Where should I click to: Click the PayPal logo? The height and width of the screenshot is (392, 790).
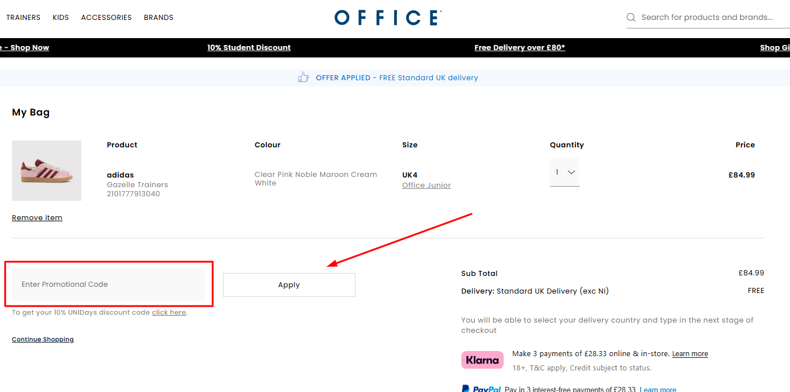pyautogui.click(x=481, y=389)
